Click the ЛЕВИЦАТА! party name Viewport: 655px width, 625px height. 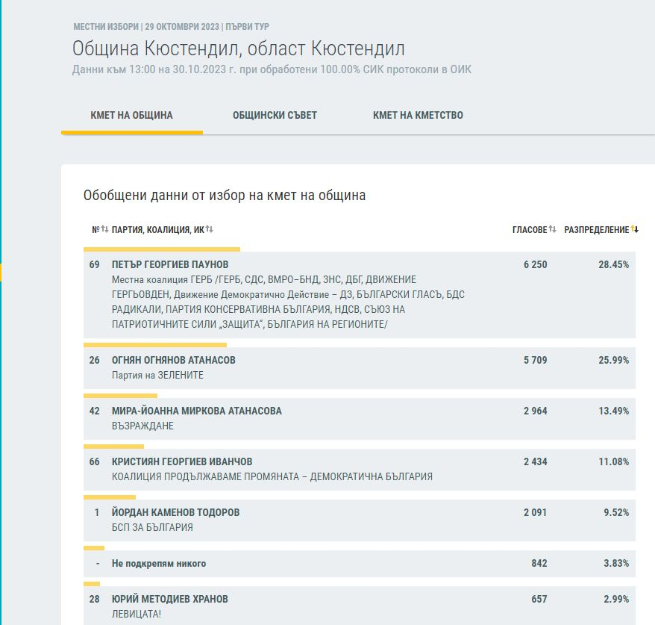click(x=137, y=614)
